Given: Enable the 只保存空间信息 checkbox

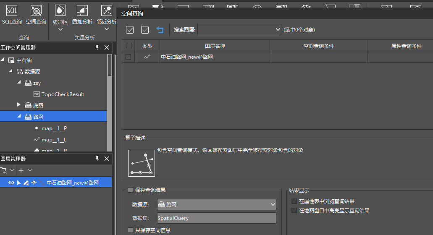Looking at the screenshot, I should (130, 230).
